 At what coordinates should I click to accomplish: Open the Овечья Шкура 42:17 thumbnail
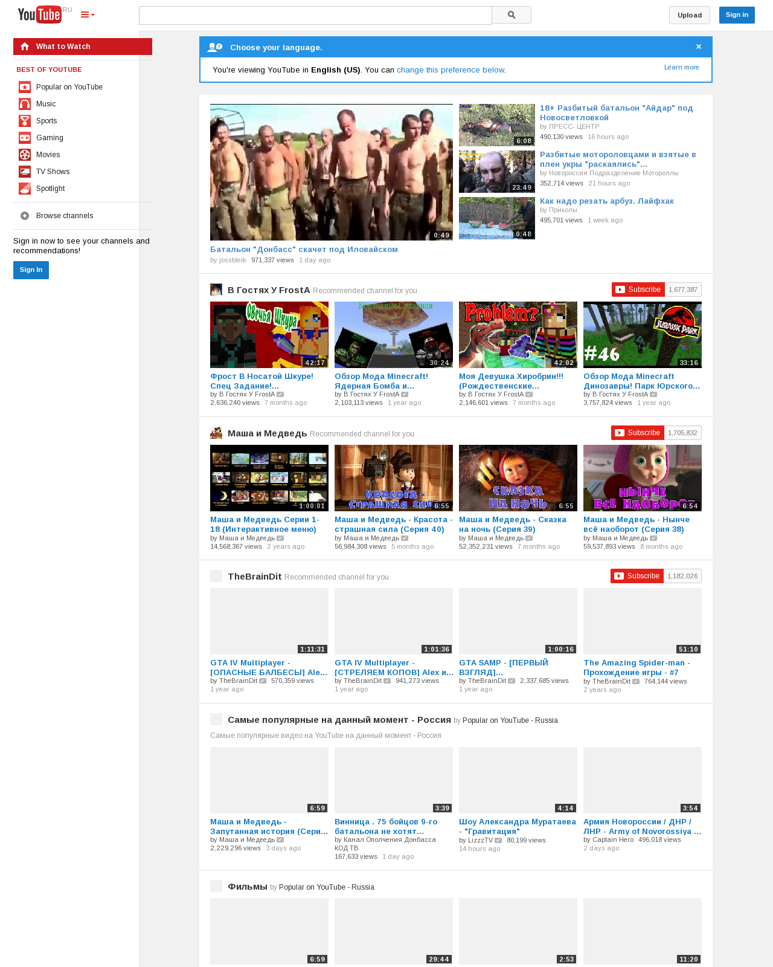pos(269,335)
